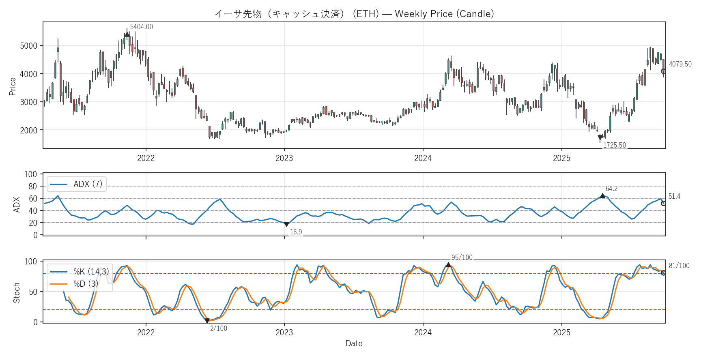Click the 5000 tick on Price axis

pos(28,46)
